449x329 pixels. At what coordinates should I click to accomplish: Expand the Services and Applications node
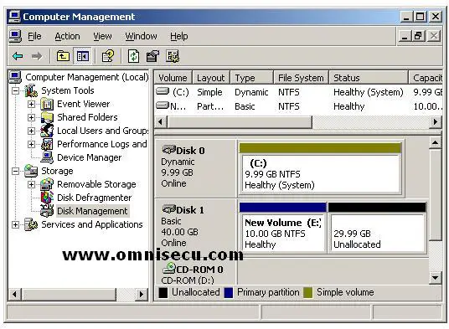click(x=15, y=225)
